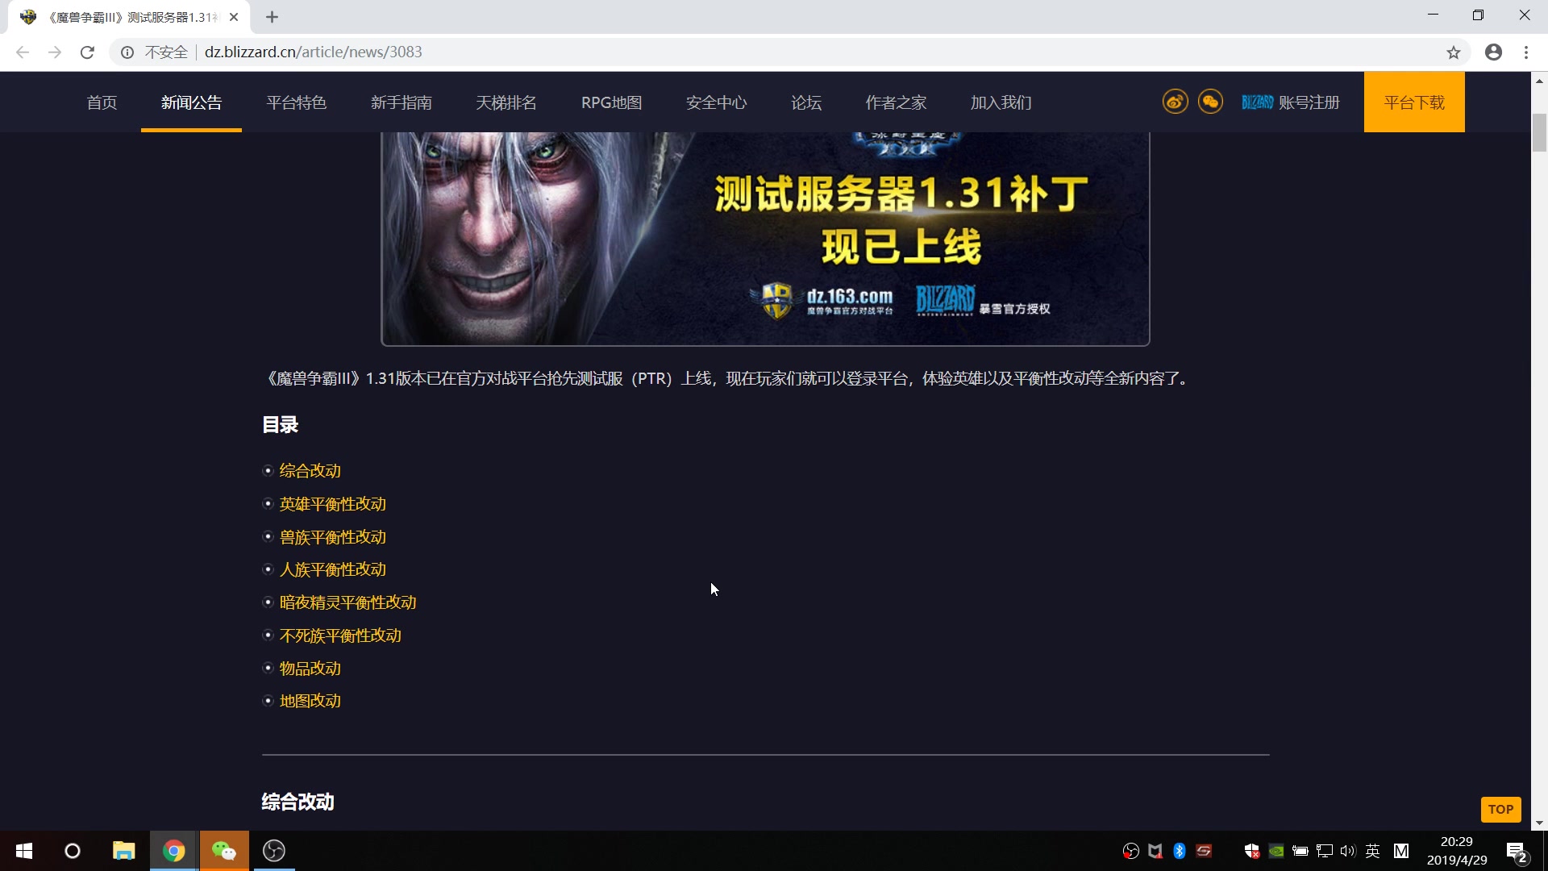
Task: Select the 新闻公告 nav tab
Action: (191, 102)
